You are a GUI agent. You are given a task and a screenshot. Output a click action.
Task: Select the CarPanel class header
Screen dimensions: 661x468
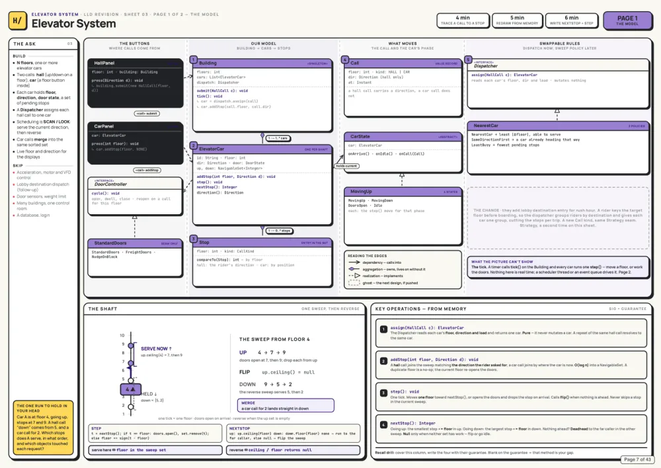tap(135, 126)
